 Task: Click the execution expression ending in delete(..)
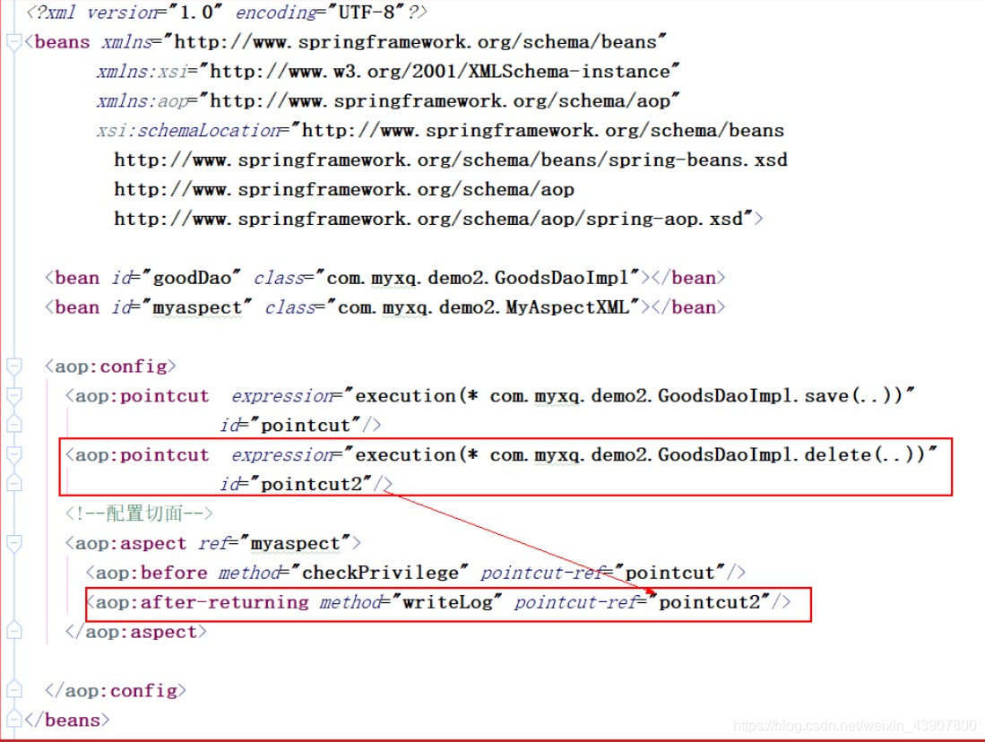pyautogui.click(x=641, y=455)
